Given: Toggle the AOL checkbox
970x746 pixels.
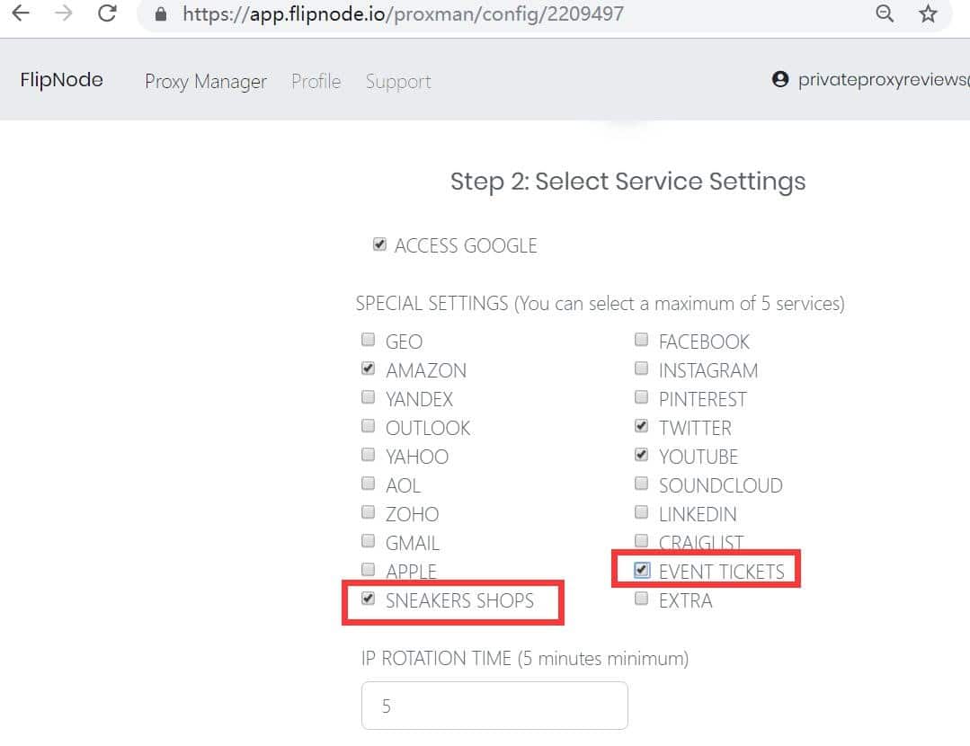Looking at the screenshot, I should coord(368,484).
